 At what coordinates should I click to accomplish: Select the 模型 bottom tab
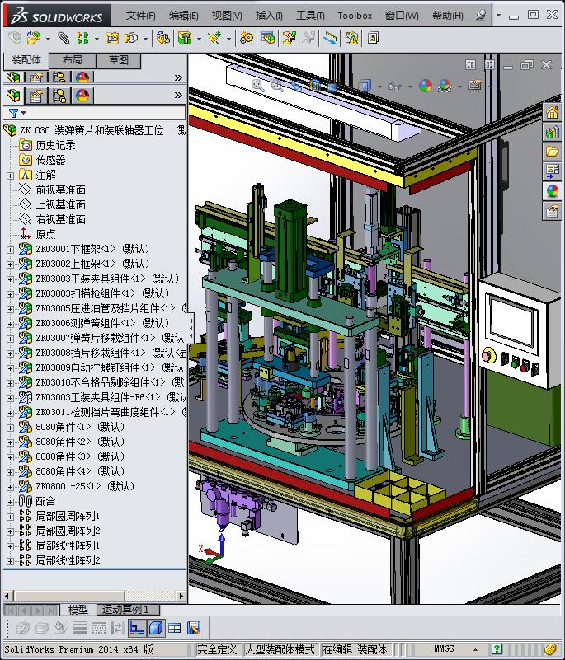point(78,610)
